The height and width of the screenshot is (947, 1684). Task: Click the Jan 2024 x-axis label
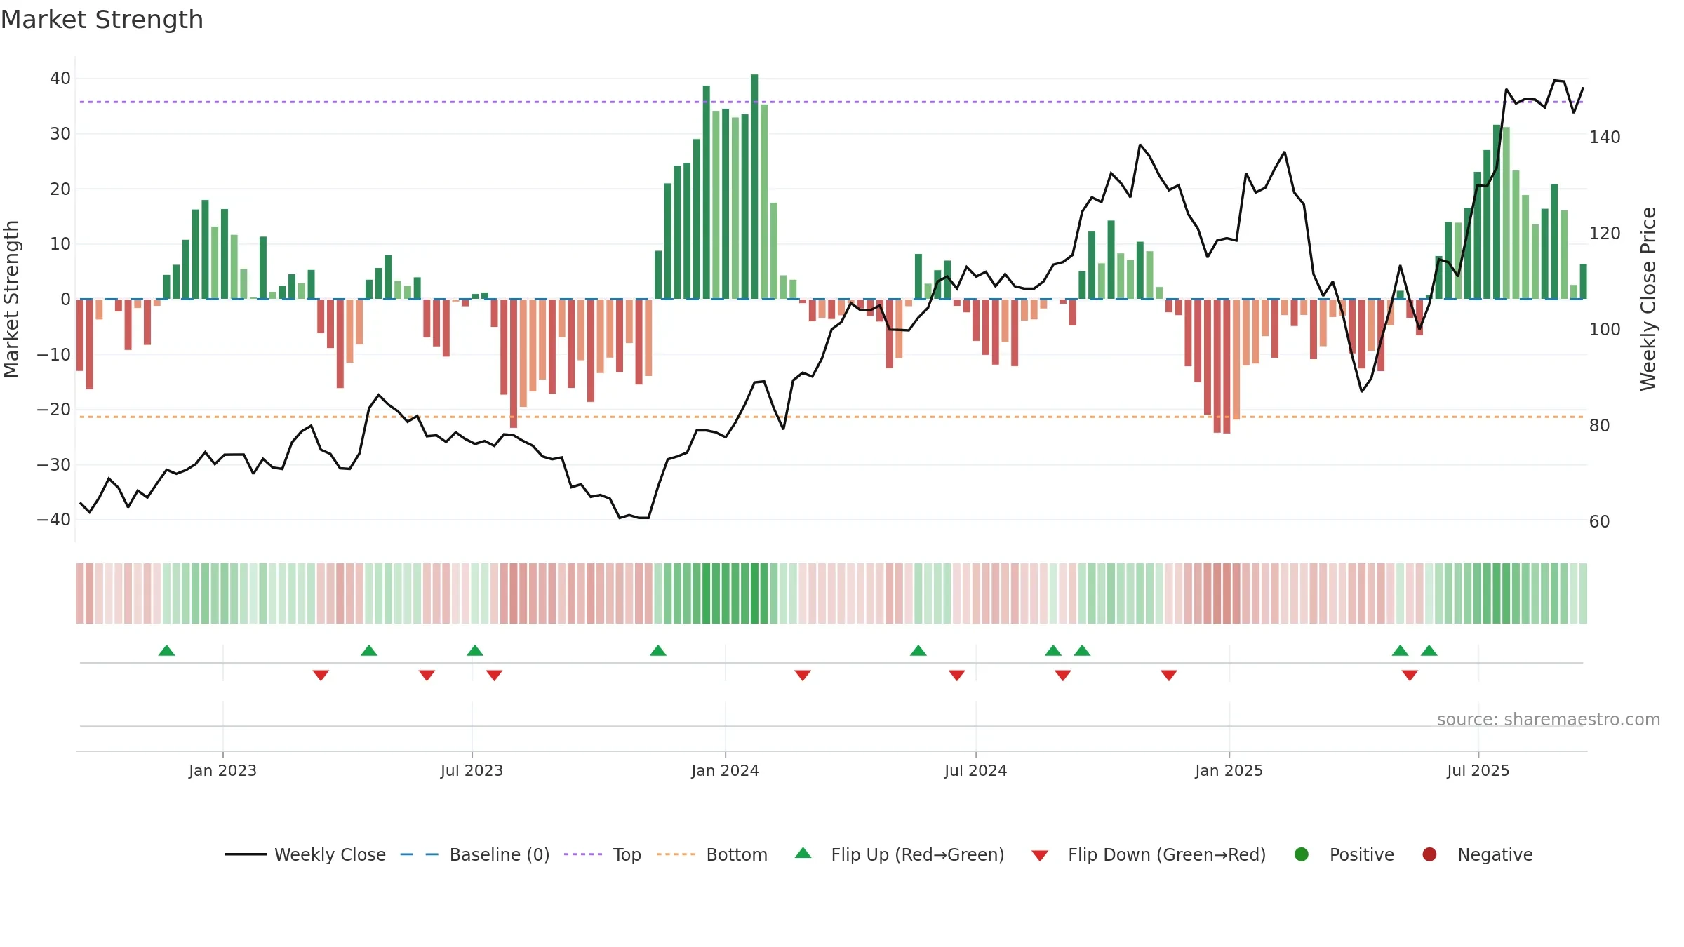tap(725, 770)
